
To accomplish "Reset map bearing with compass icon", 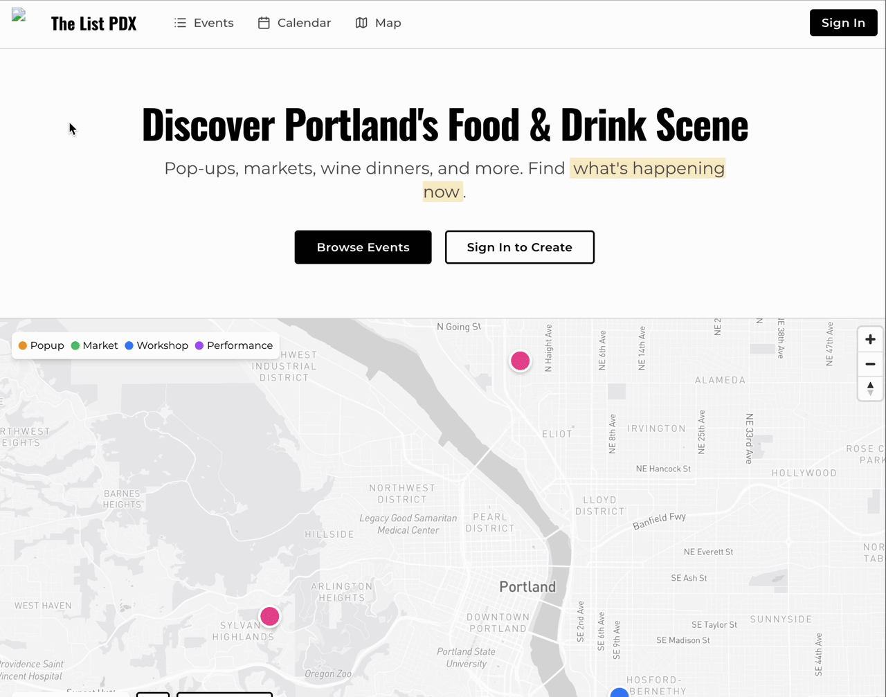I will pos(870,388).
